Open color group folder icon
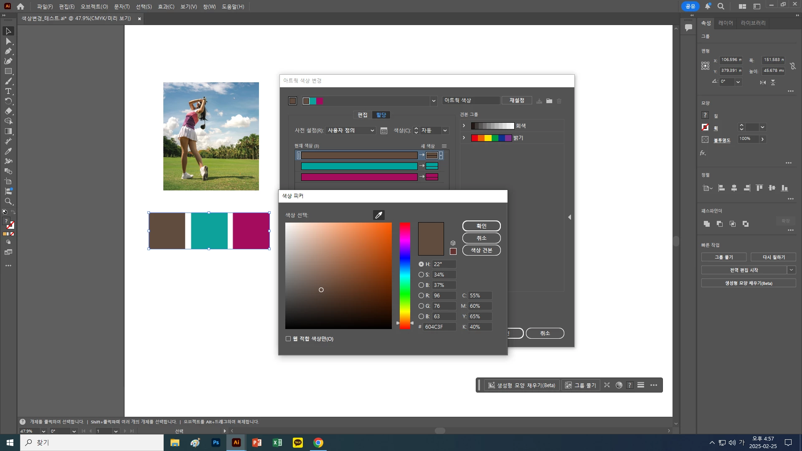802x451 pixels. coord(549,101)
